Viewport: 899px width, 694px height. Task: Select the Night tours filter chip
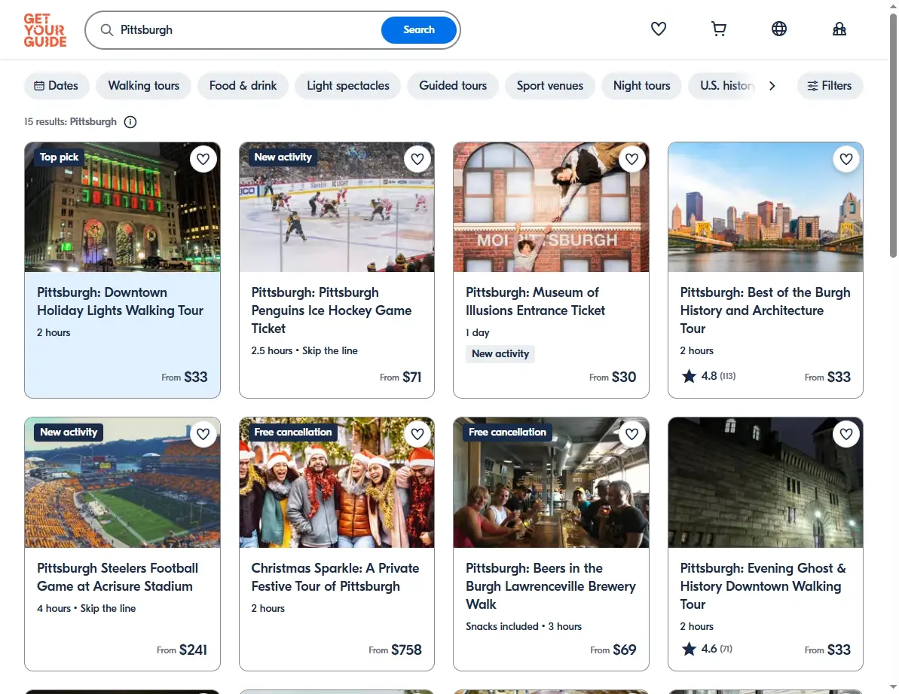point(641,85)
